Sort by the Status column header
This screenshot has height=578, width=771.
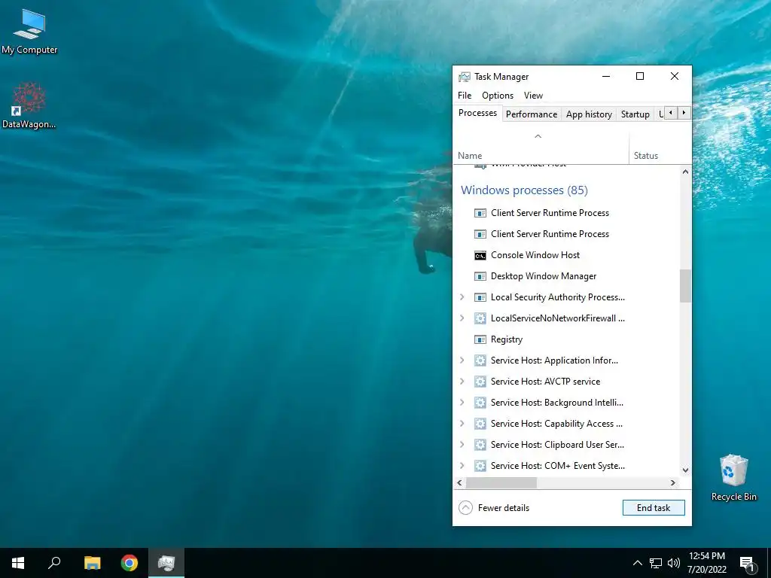point(660,148)
